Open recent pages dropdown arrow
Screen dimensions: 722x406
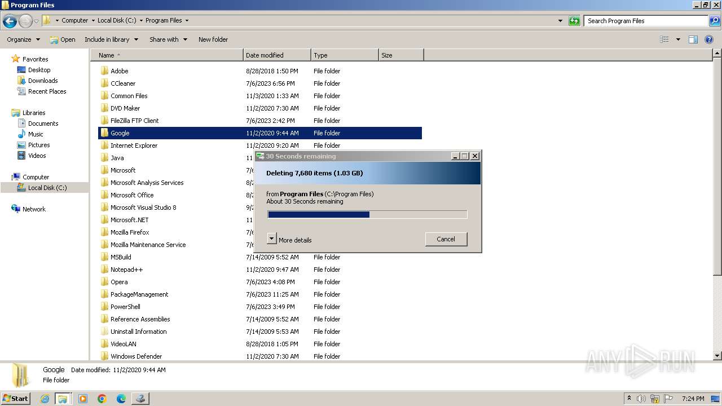pos(37,21)
